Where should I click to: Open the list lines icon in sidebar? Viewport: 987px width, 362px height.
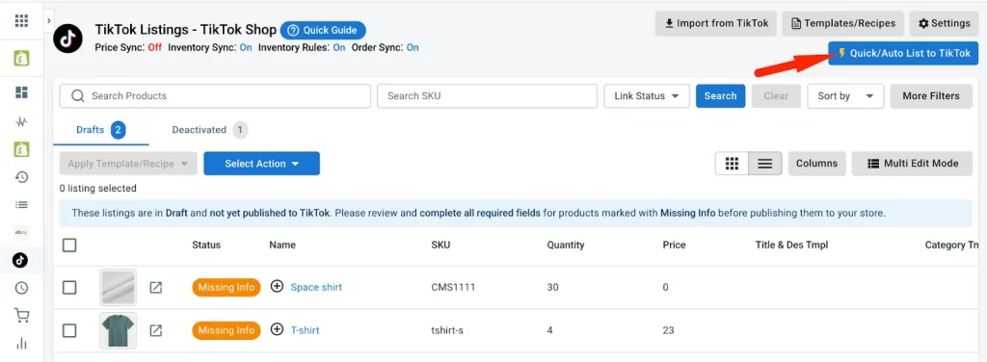click(x=21, y=205)
